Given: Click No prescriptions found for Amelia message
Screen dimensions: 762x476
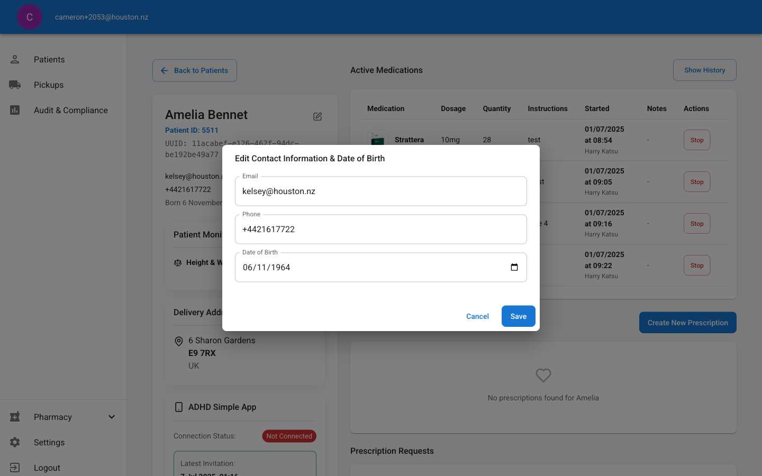Looking at the screenshot, I should [543, 398].
